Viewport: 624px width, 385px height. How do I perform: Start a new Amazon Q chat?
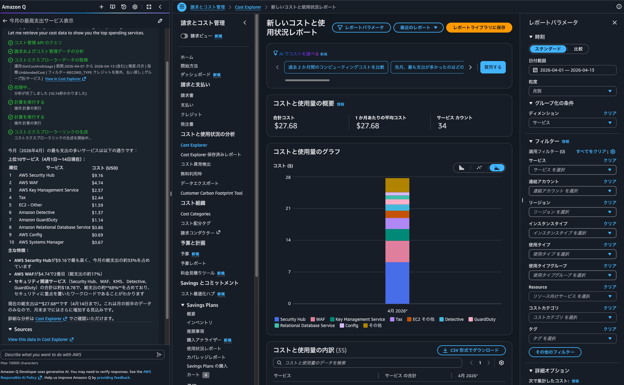point(101,7)
